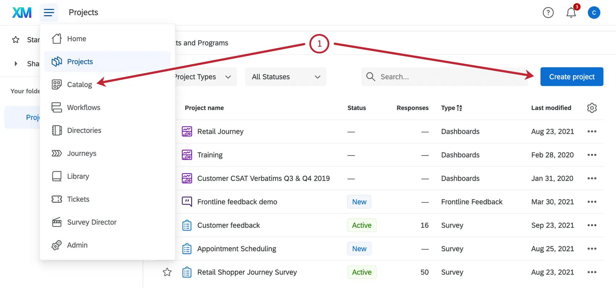Toggle the hamburger navigation menu
Viewport: 616px width, 288px height.
pos(49,13)
